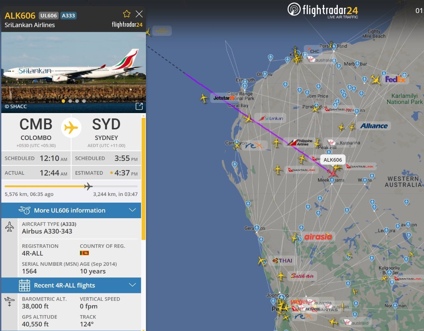Click the calendar icon beside Recent flights
Viewport: 424px width, 331px height.
coord(24,285)
